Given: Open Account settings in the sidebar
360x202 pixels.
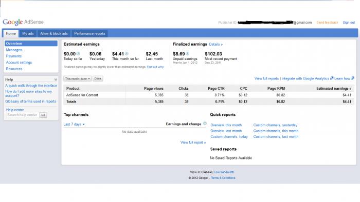Looking at the screenshot, I should [19, 63].
